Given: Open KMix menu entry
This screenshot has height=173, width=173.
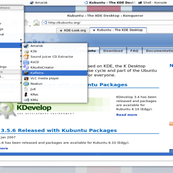Looking at the screenshot, I should pos(55,100).
